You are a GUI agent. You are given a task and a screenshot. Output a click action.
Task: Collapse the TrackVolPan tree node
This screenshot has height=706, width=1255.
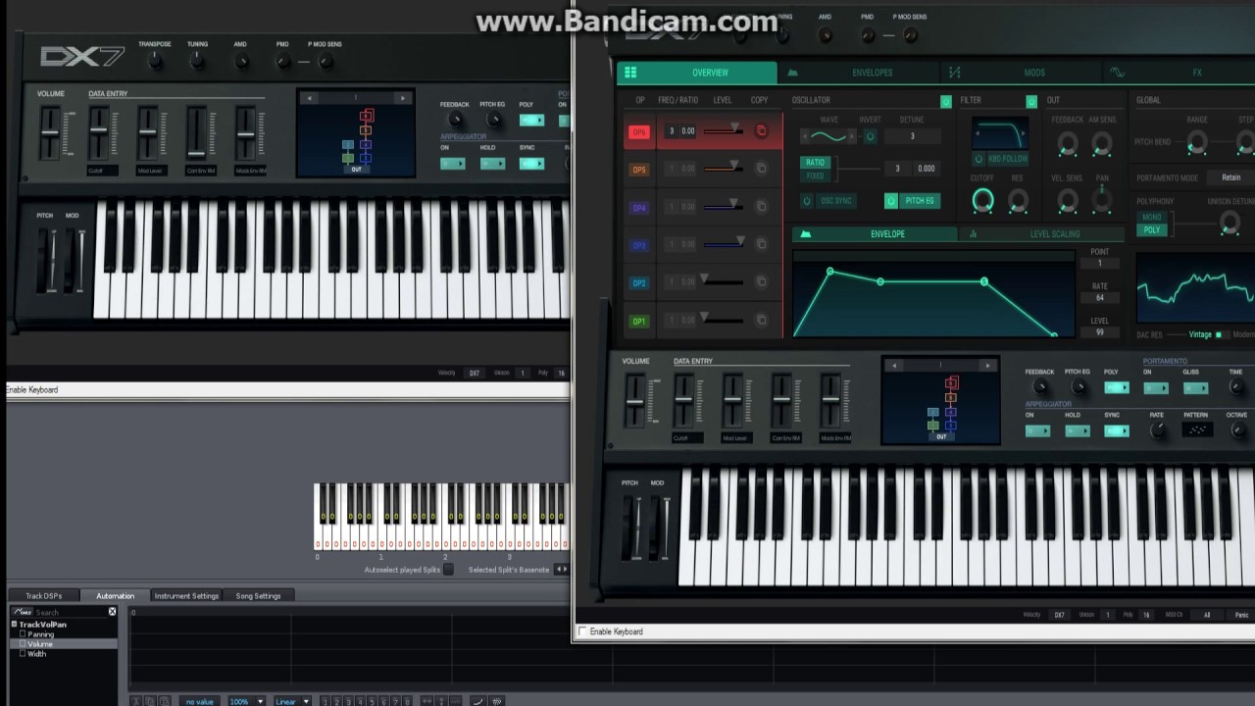[x=15, y=625]
